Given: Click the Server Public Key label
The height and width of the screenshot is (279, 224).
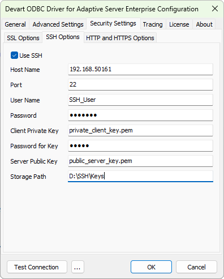Looking at the screenshot, I should tap(34, 161).
